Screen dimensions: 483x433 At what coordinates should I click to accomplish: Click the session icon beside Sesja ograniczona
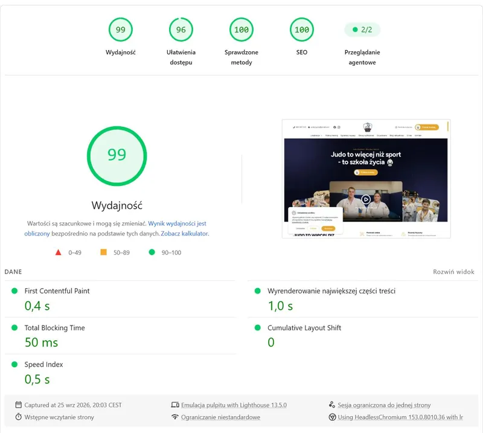331,405
